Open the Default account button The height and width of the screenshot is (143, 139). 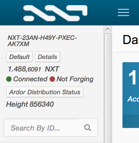click(19, 57)
